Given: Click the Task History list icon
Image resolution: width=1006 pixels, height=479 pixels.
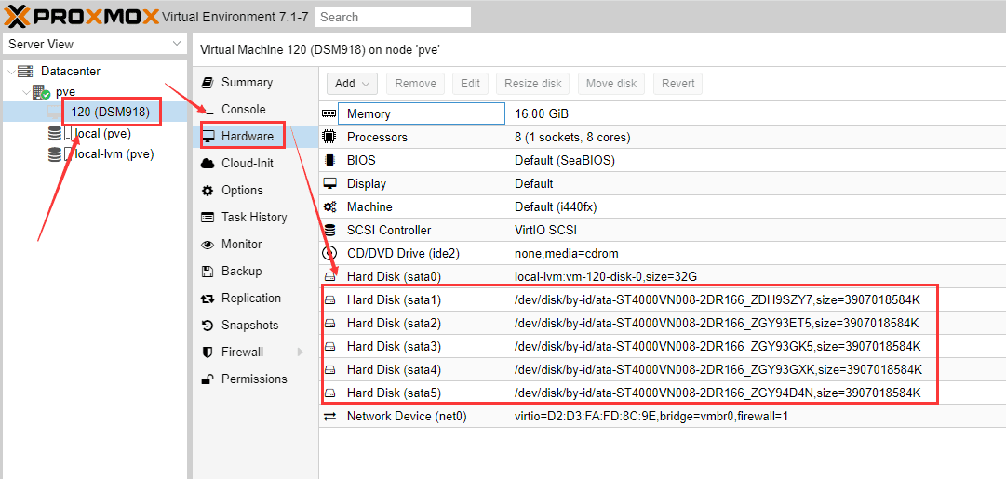Looking at the screenshot, I should click(x=208, y=218).
